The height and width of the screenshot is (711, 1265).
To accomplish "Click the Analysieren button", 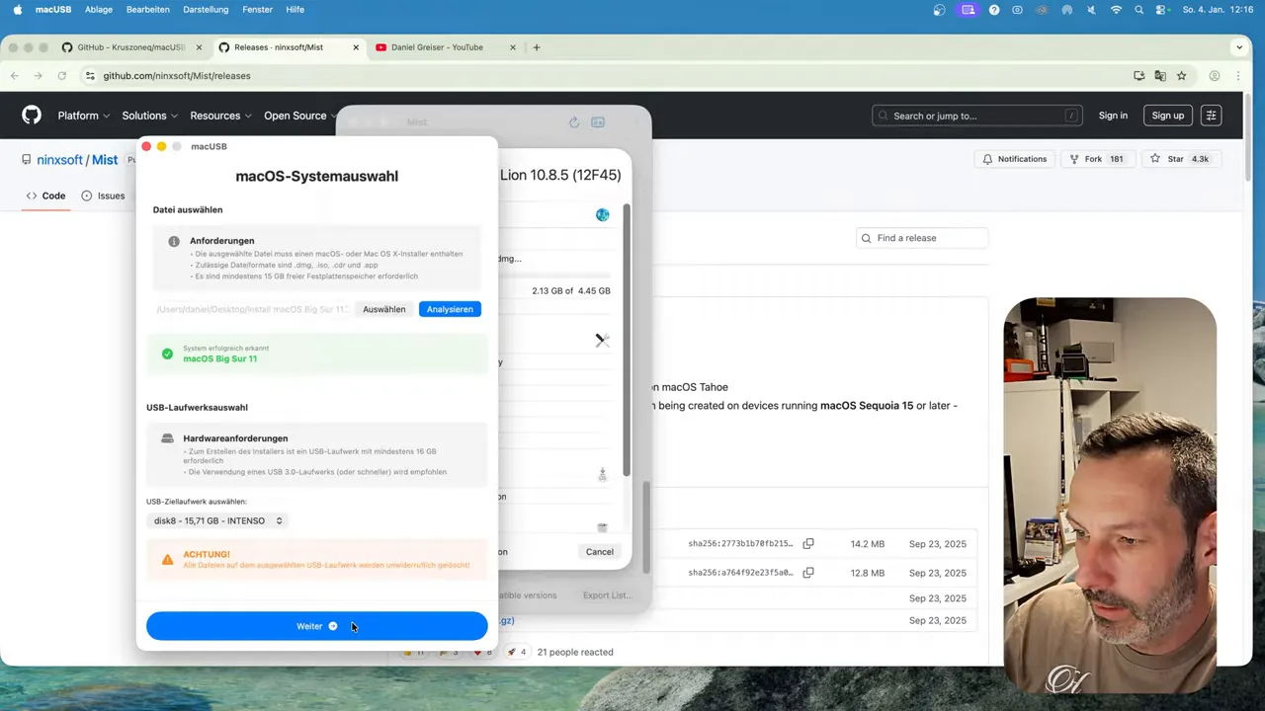I will (x=450, y=309).
